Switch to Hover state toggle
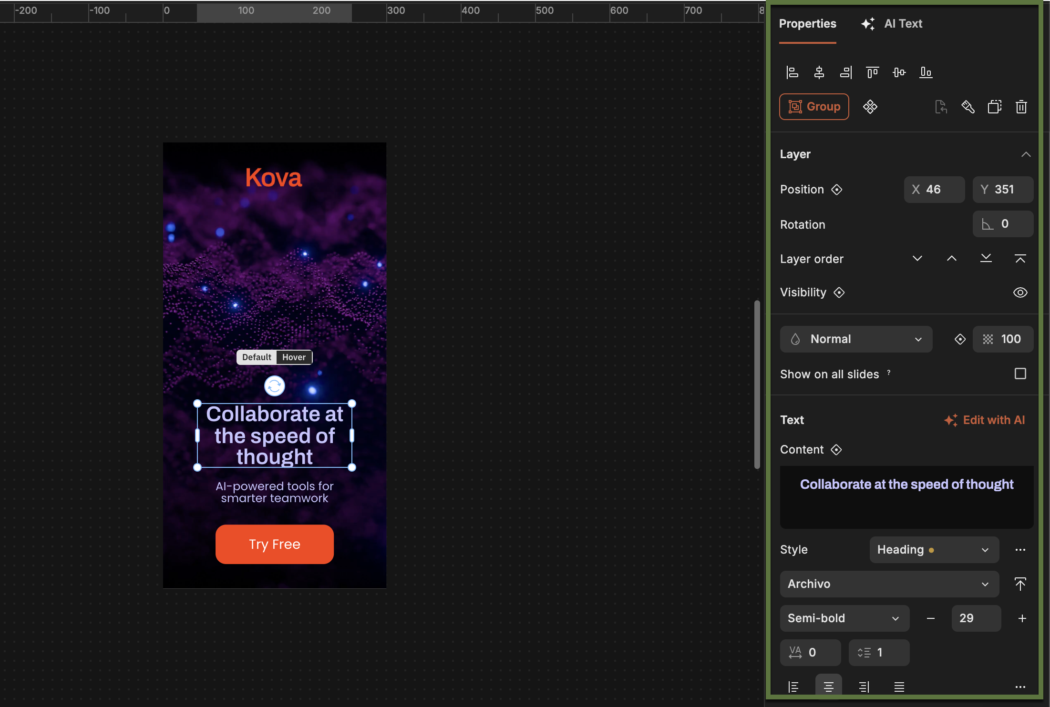Image resolution: width=1050 pixels, height=707 pixels. [294, 357]
